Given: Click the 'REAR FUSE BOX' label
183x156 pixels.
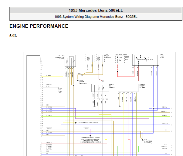Looking at the screenshot, I should point(127,58).
